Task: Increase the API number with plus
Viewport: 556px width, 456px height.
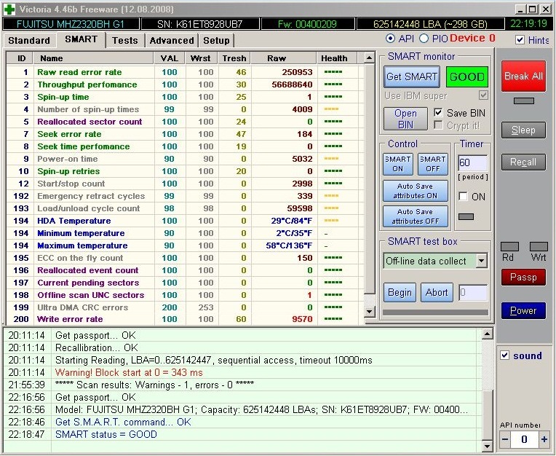Action: tap(544, 439)
